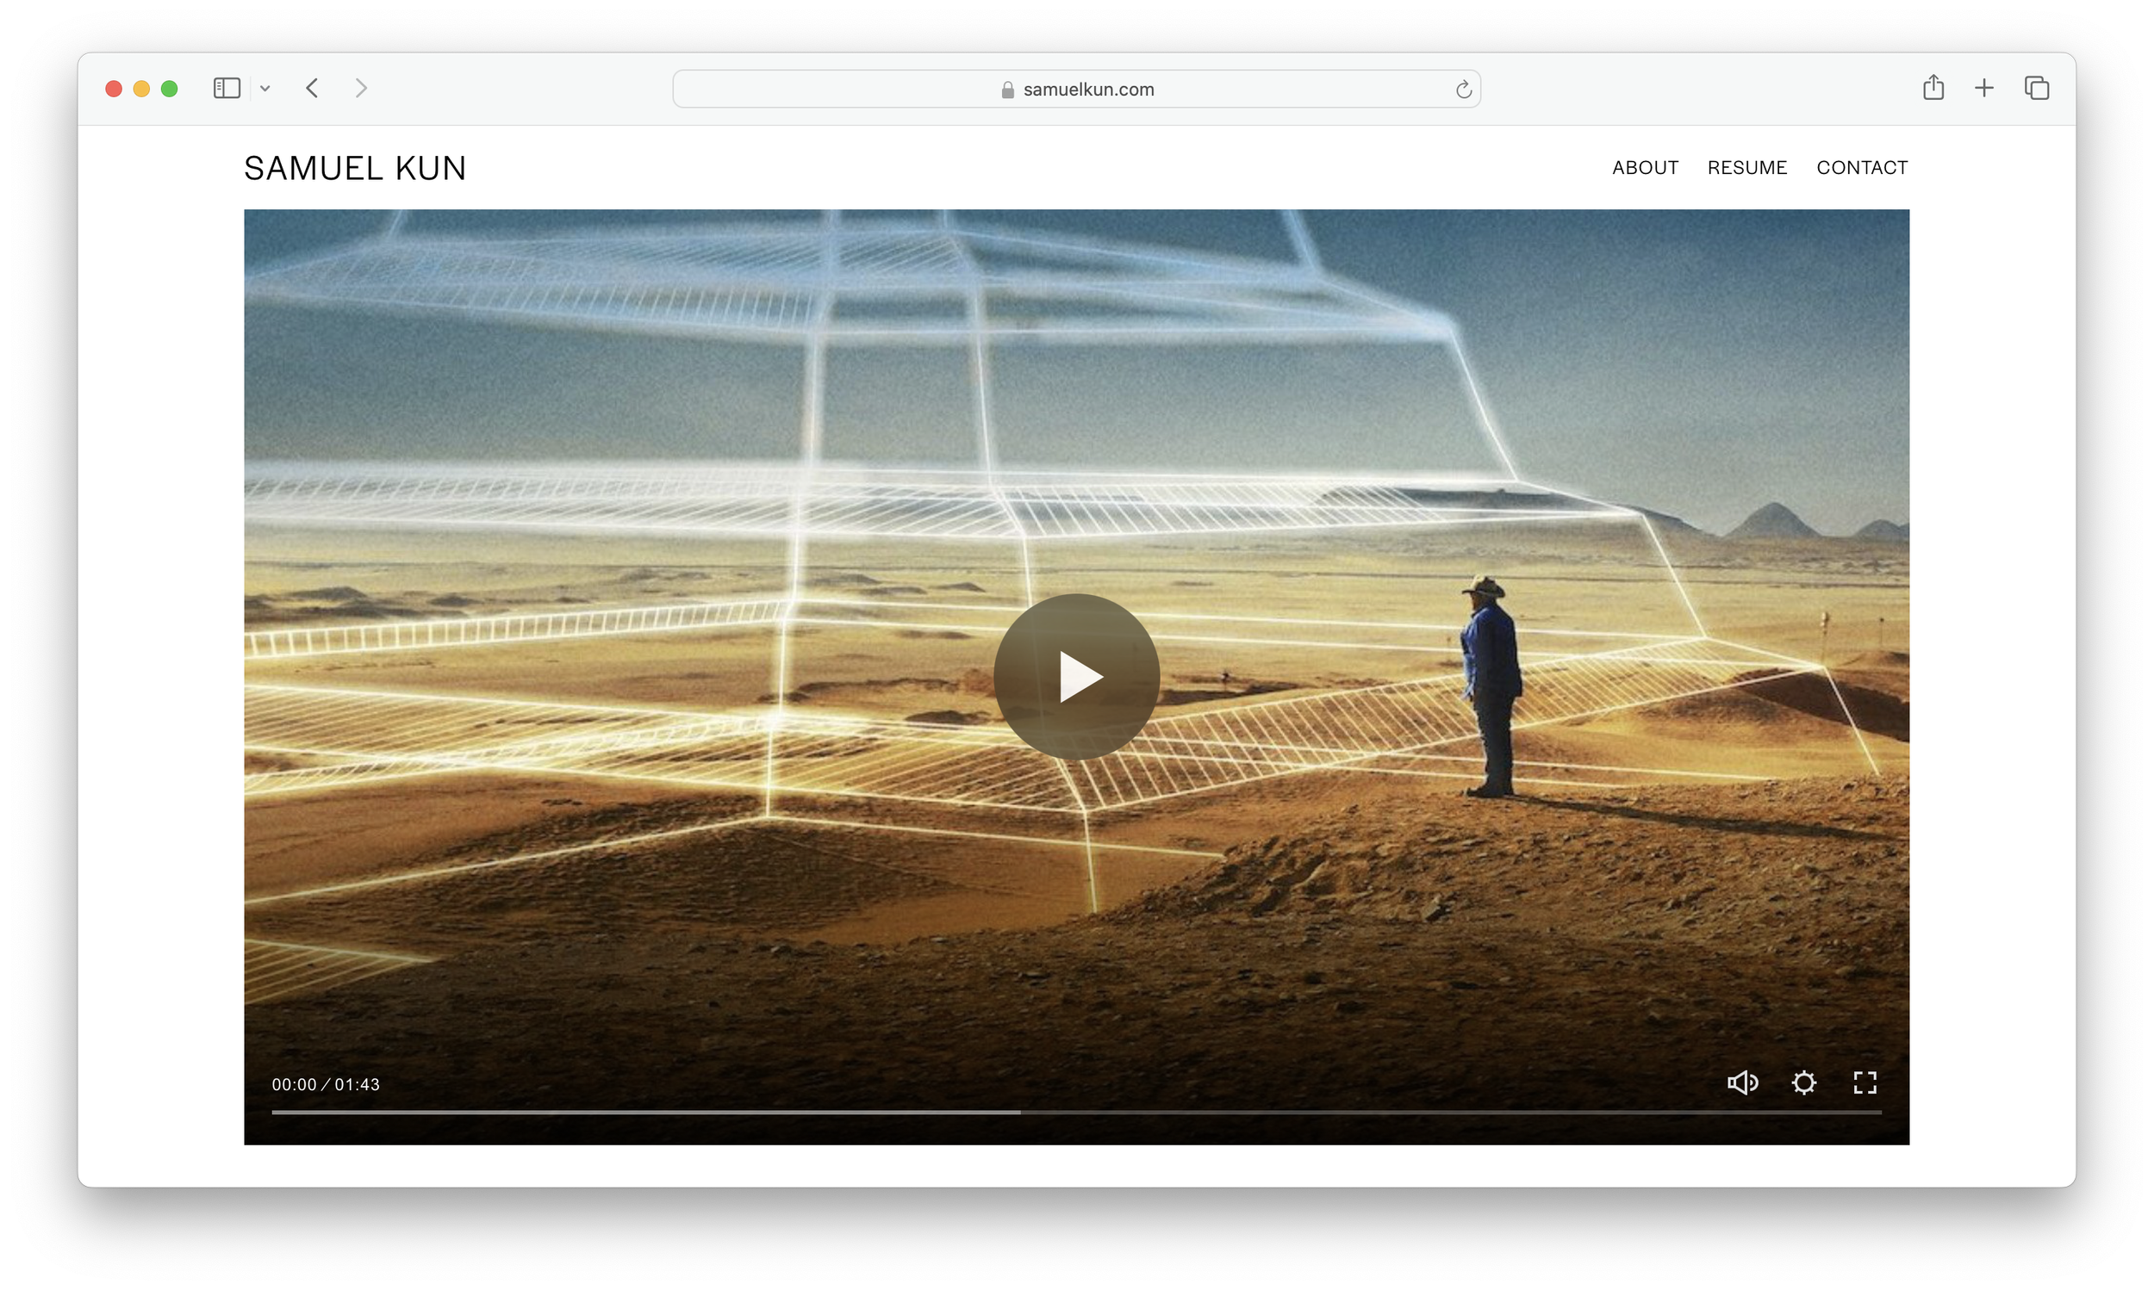The height and width of the screenshot is (1290, 2154).
Task: Open the RESUME page
Action: 1746,168
